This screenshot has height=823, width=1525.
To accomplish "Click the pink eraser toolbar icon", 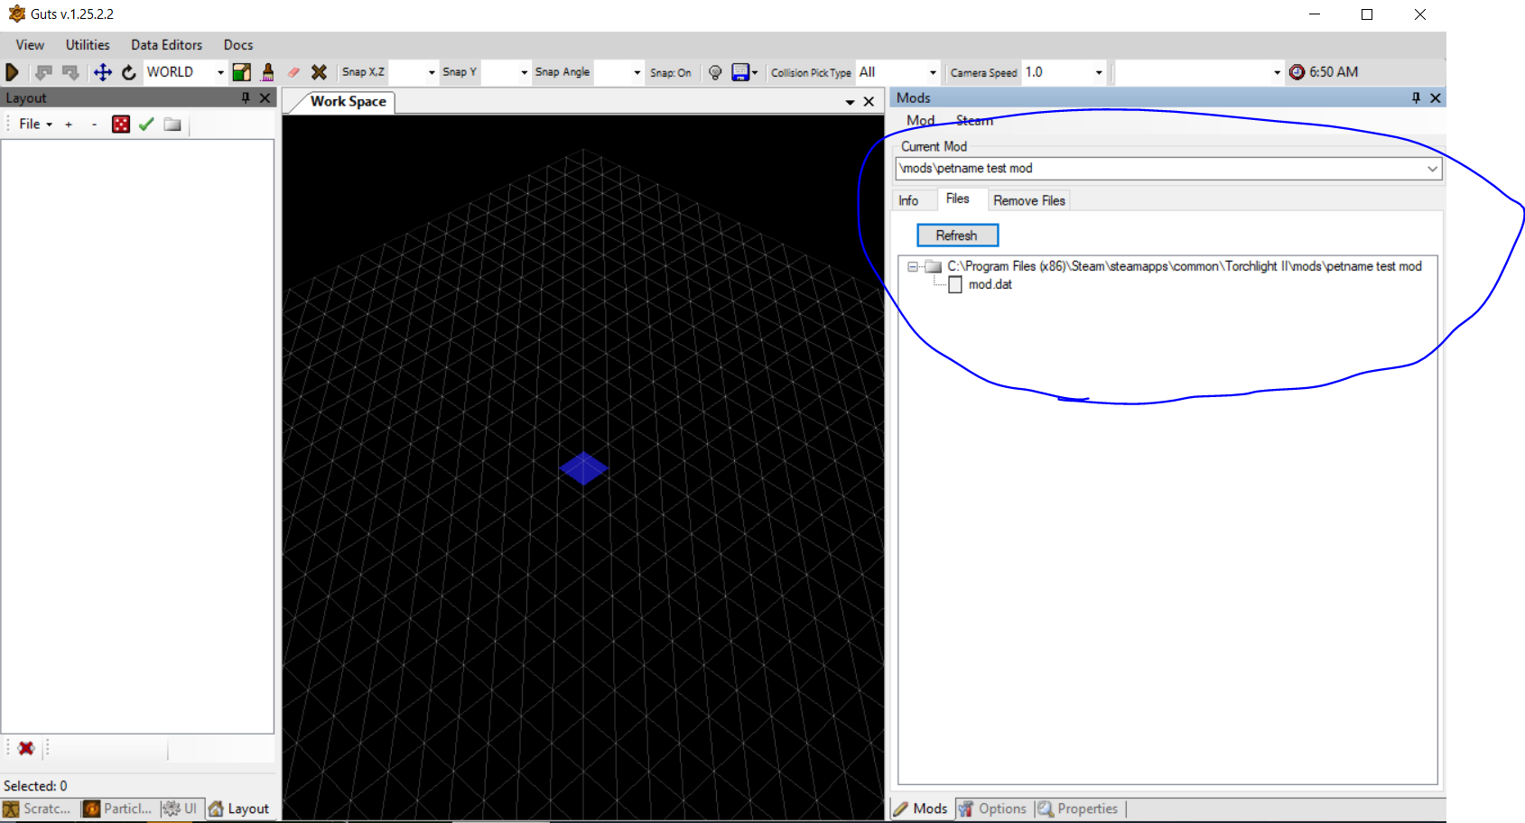I will coord(293,72).
